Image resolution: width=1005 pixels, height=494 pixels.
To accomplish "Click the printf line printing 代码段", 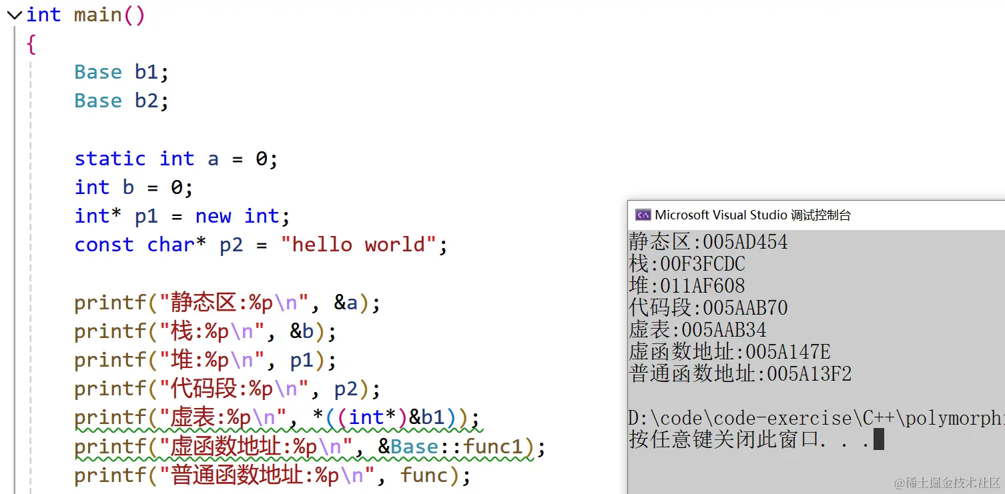I will [228, 389].
